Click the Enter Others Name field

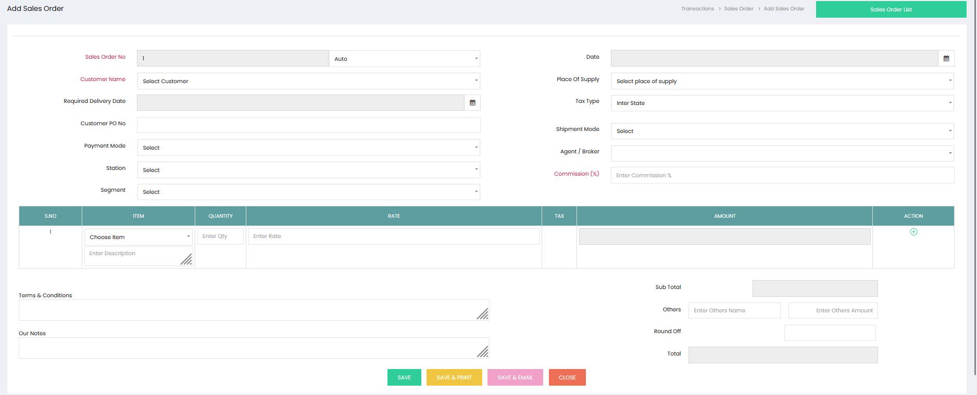(734, 310)
